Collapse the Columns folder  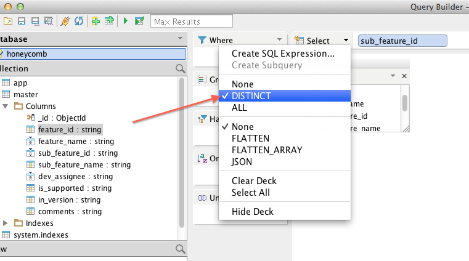pos(6,106)
